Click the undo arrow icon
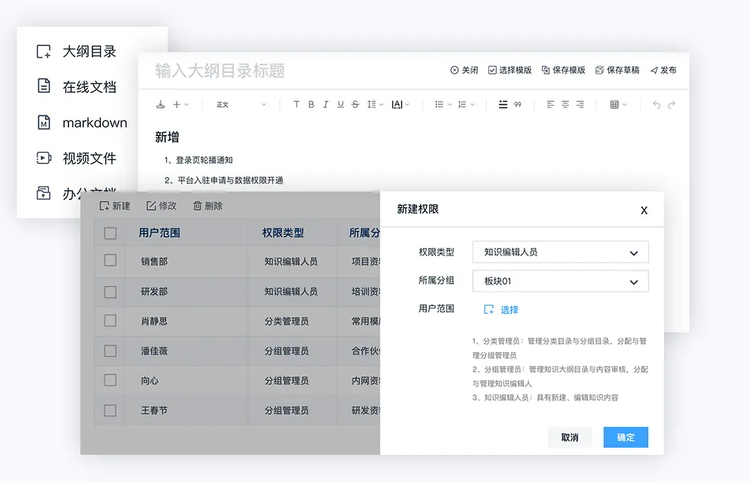750x483 pixels. point(656,104)
